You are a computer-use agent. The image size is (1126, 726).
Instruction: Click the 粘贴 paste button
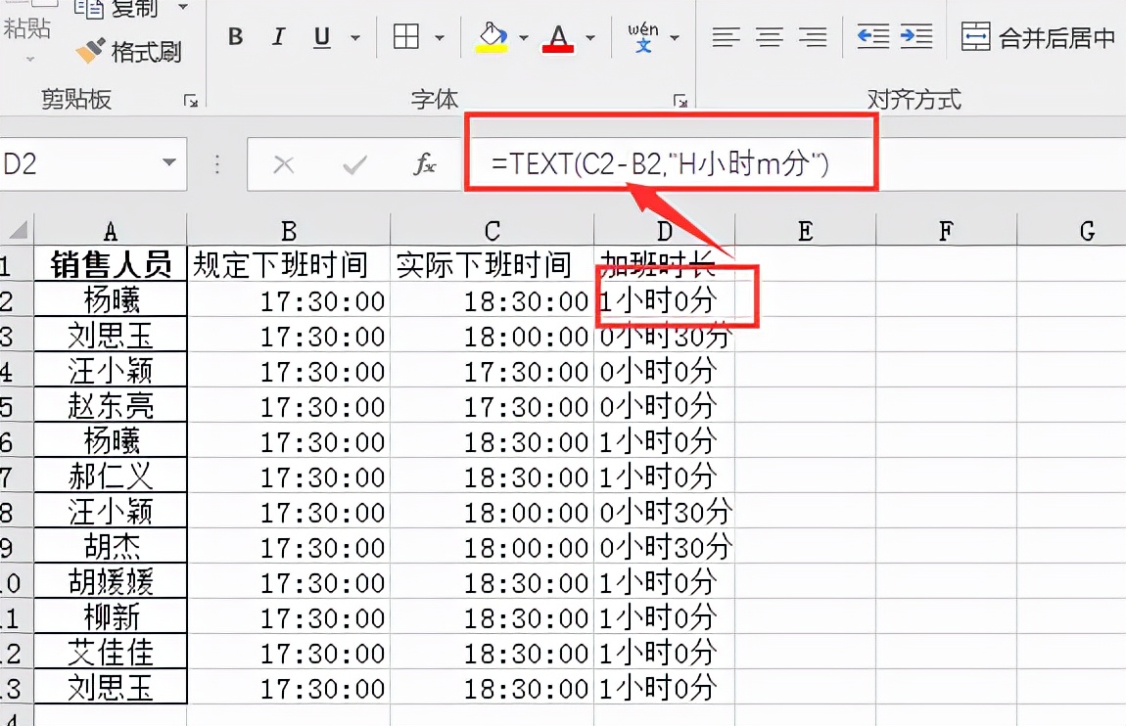(27, 28)
